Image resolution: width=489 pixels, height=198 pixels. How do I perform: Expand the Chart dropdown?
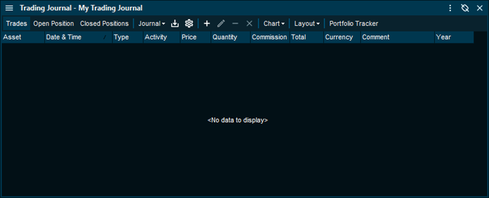pos(274,24)
